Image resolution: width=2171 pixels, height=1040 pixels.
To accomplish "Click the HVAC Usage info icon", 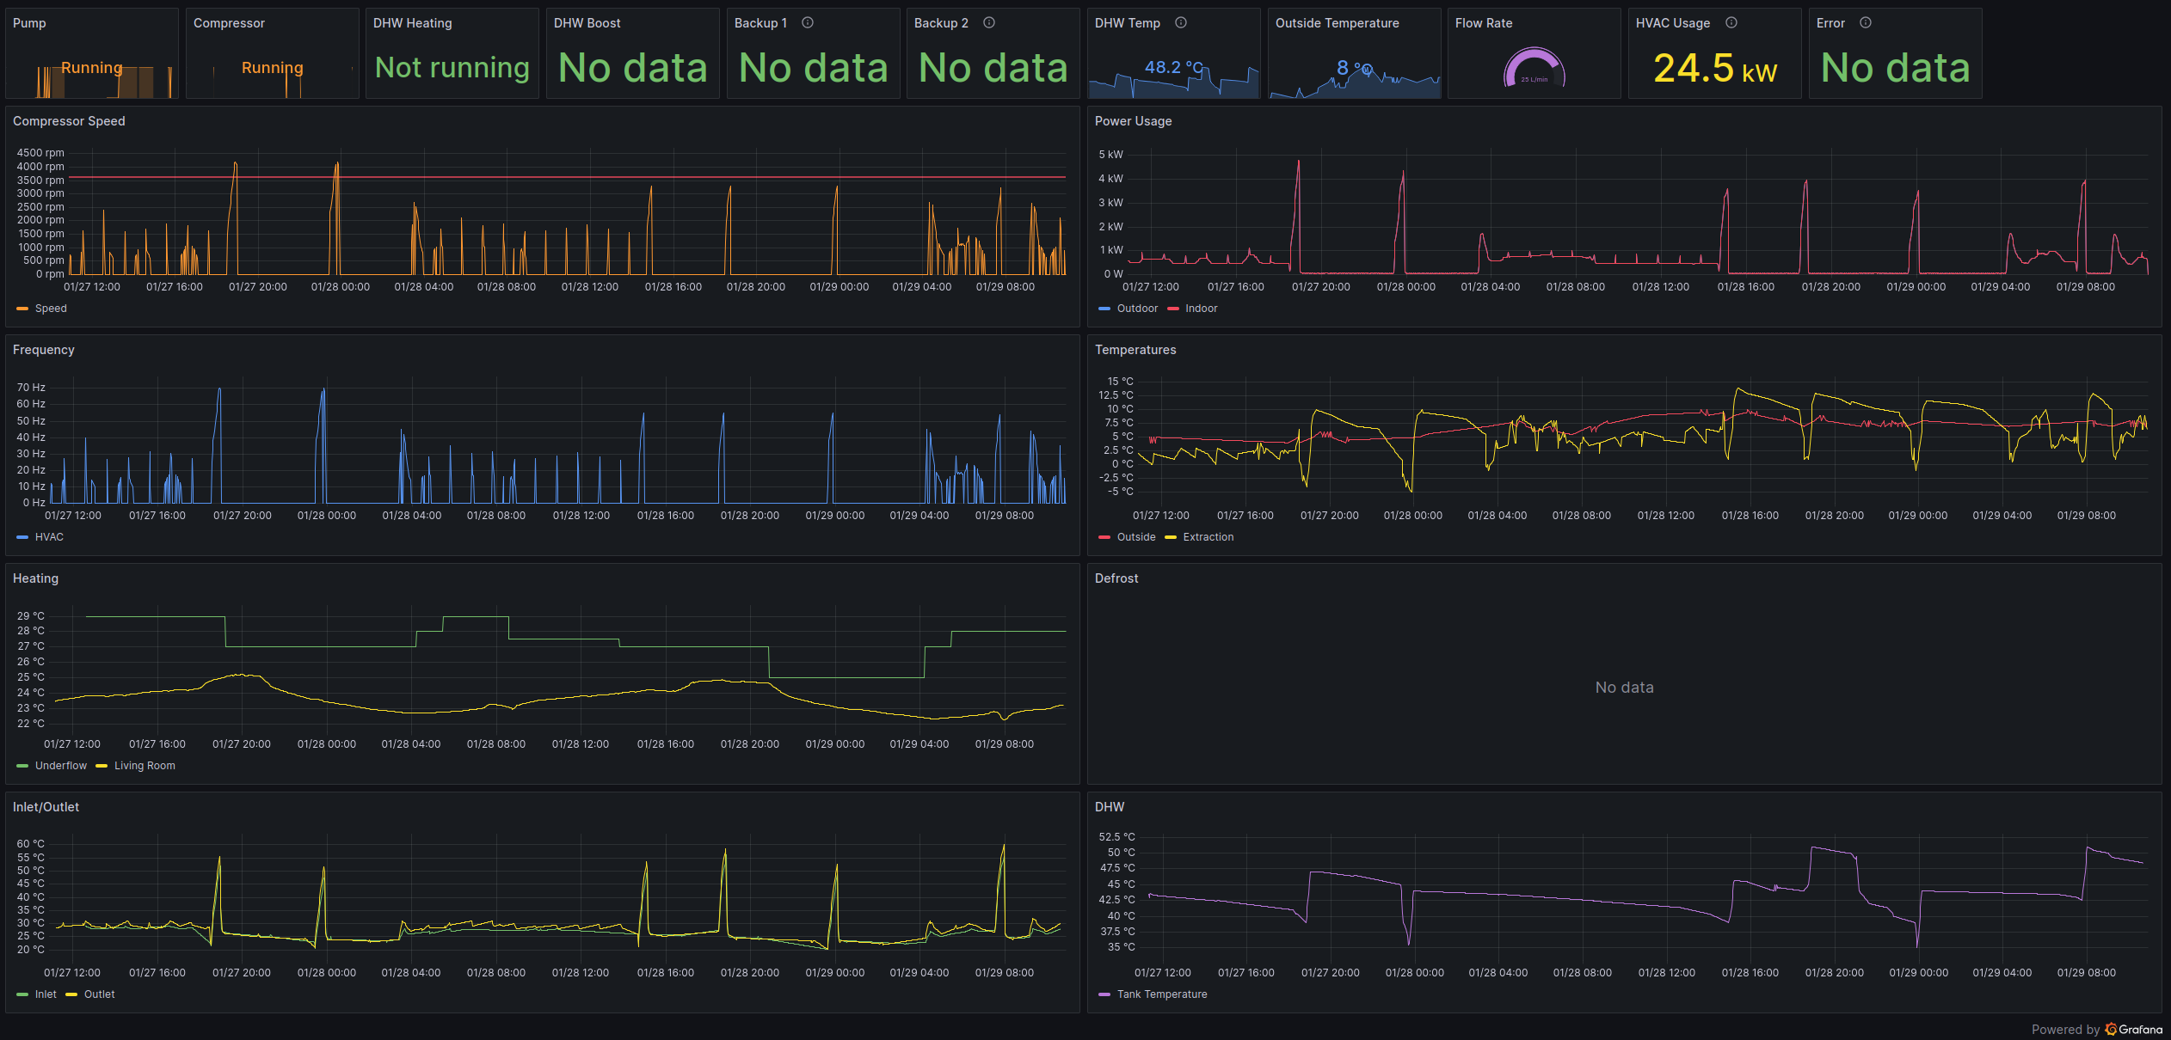I will (x=1731, y=23).
